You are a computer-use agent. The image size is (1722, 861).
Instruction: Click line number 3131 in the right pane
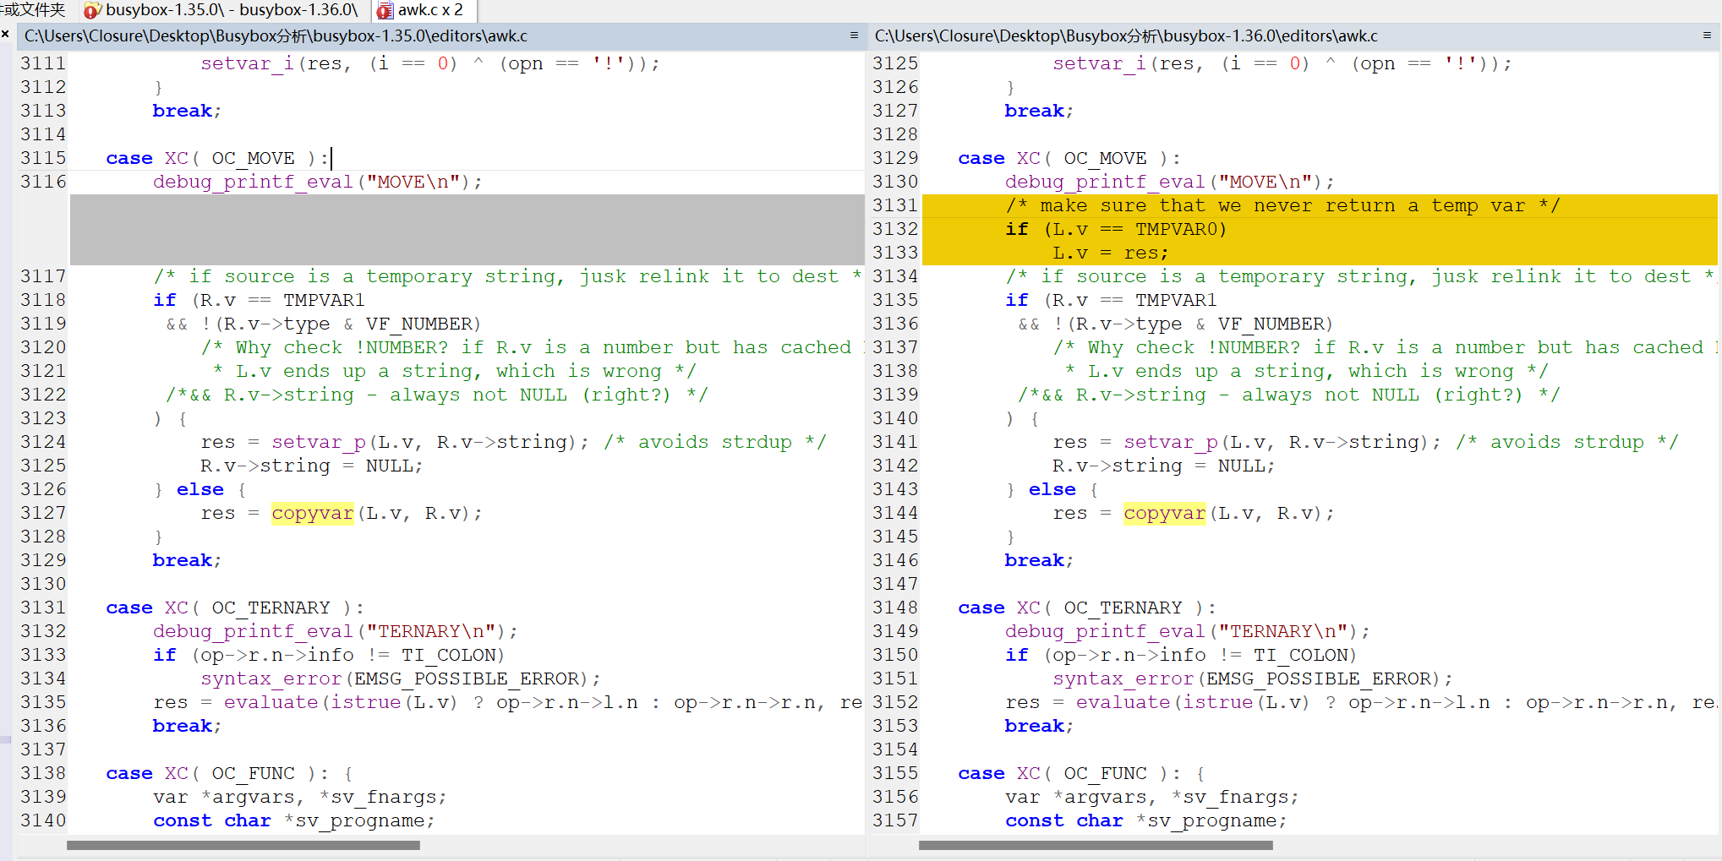(x=895, y=205)
